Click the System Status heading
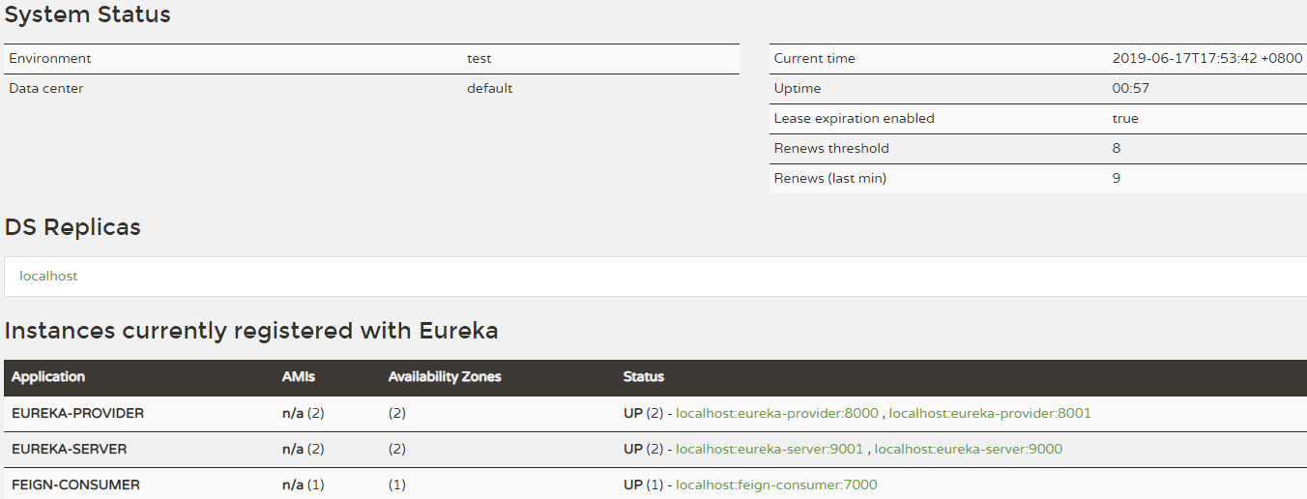 88,15
